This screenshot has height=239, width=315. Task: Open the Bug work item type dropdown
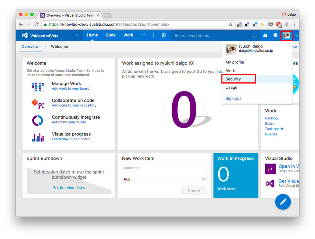click(x=164, y=179)
